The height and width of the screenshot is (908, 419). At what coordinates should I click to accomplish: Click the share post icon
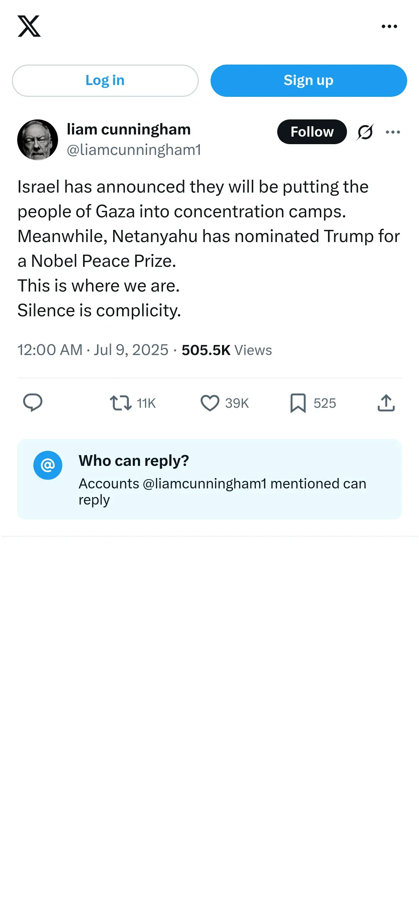pos(386,403)
